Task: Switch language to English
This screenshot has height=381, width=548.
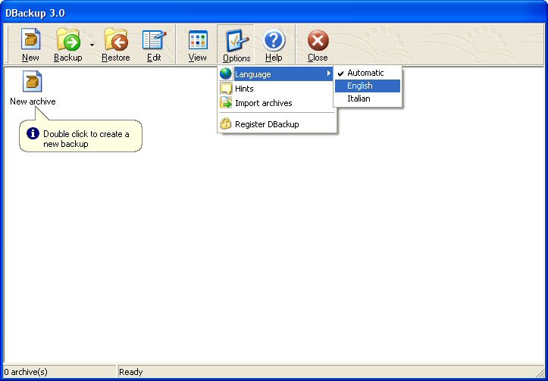Action: coord(368,86)
